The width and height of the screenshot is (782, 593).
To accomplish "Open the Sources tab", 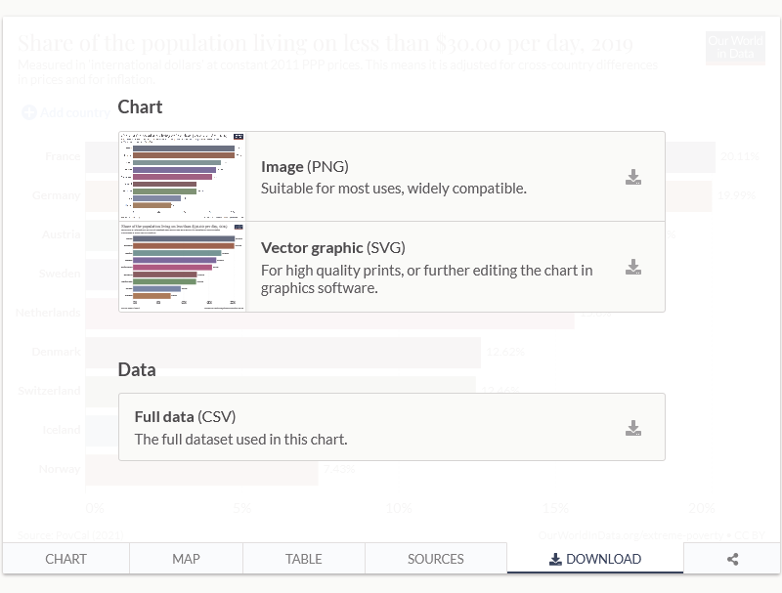I will click(x=435, y=559).
